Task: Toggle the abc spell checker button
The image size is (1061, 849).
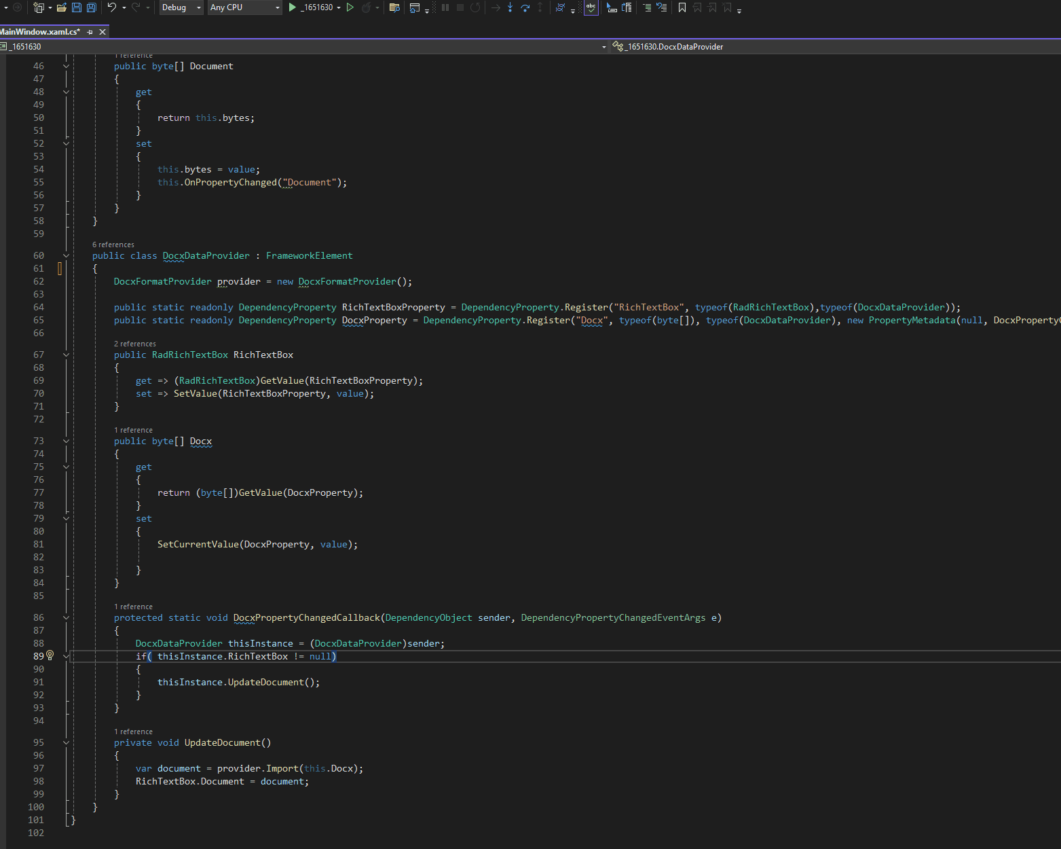Action: tap(591, 7)
